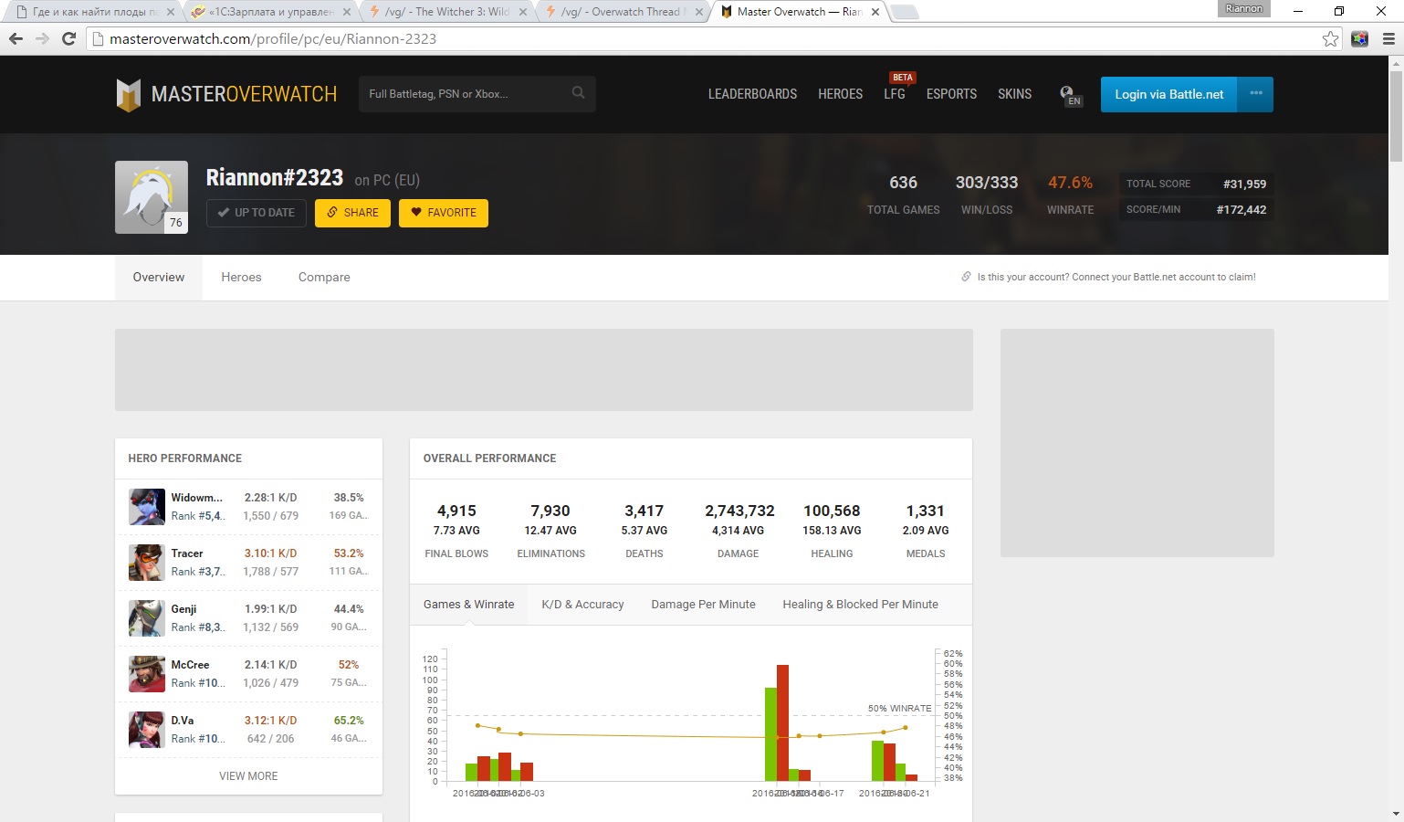This screenshot has width=1404, height=822.
Task: Click the McCree hero portrait
Action: [147, 674]
